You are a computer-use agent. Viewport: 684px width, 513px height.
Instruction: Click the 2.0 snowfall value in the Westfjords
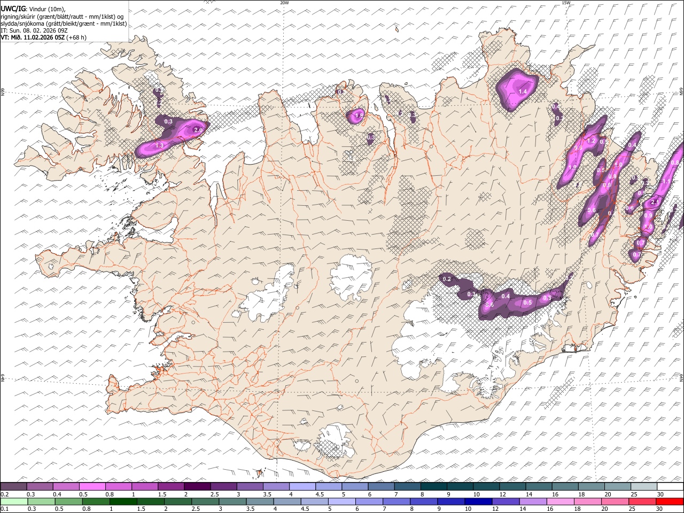tap(198, 130)
